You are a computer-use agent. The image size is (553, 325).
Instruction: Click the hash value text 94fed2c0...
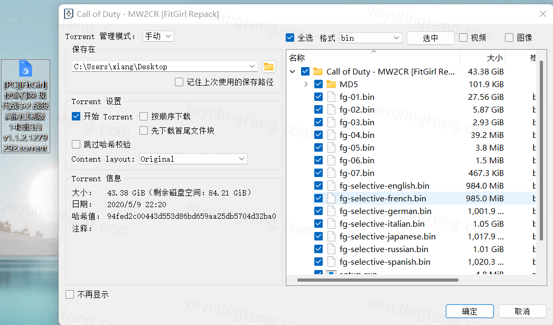click(192, 216)
